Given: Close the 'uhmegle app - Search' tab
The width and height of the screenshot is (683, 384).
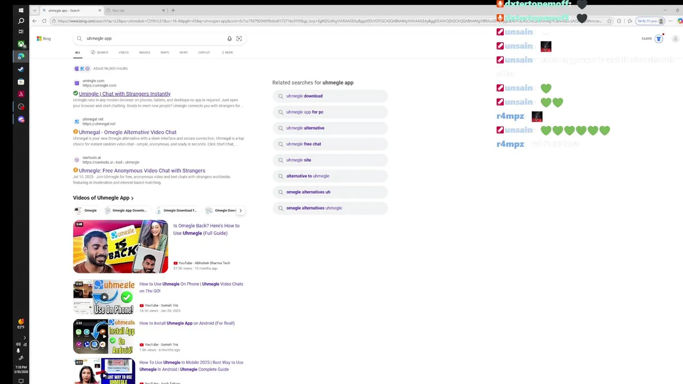Looking at the screenshot, I should tap(99, 10).
